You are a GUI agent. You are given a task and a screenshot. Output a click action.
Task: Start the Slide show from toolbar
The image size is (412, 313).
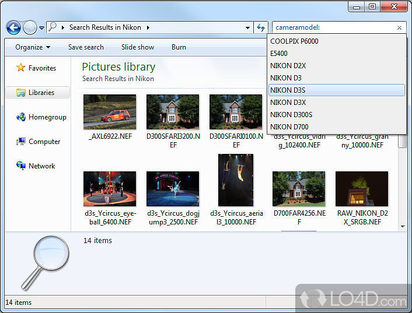(x=138, y=47)
